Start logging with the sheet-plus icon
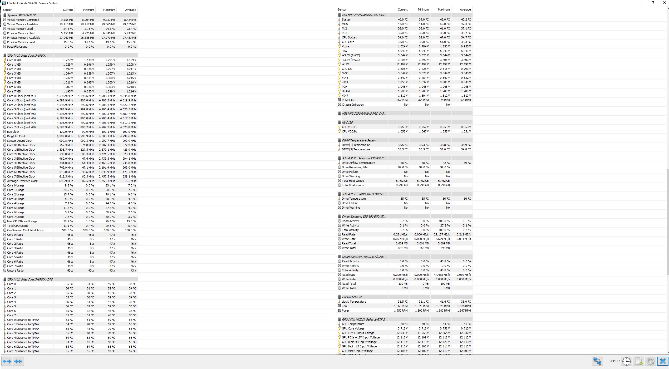Viewport: 669px width, 369px height. (639, 361)
